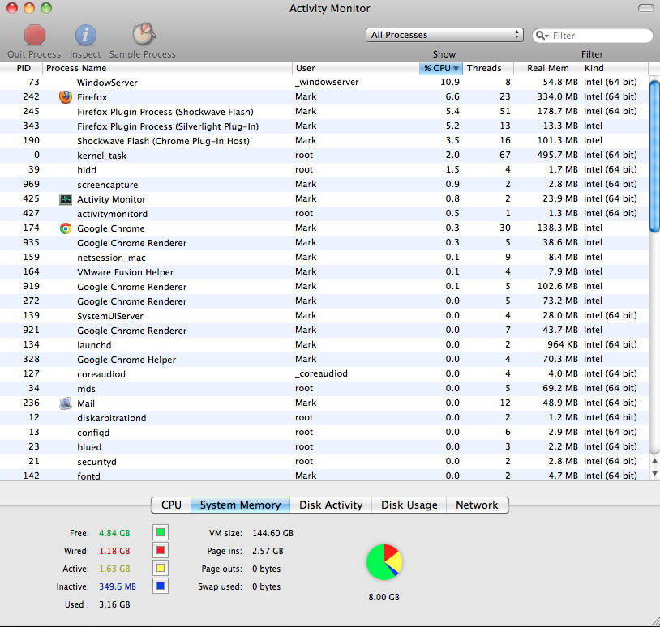Select the hidd process row
This screenshot has height=627, width=660.
coord(324,170)
